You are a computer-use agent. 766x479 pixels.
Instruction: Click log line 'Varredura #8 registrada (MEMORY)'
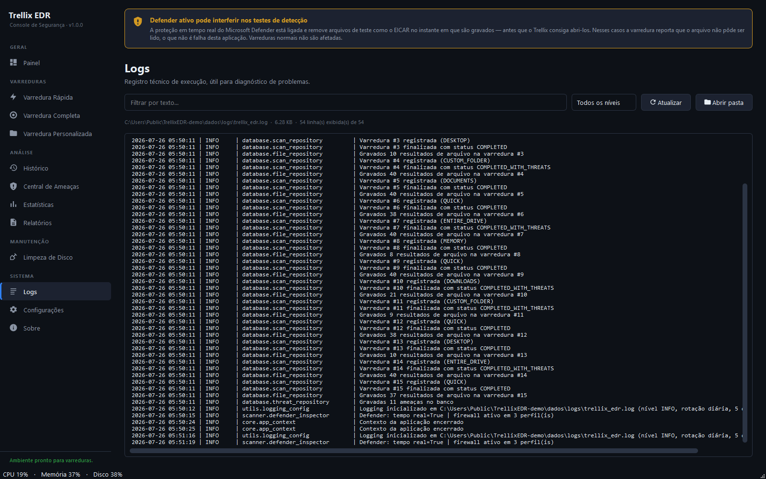coord(413,241)
